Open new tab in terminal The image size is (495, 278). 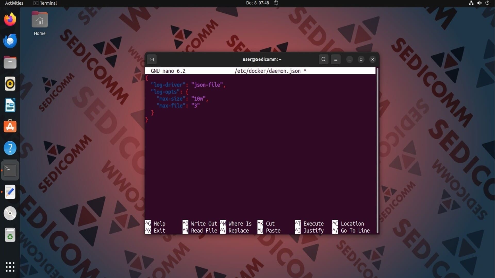pyautogui.click(x=152, y=59)
